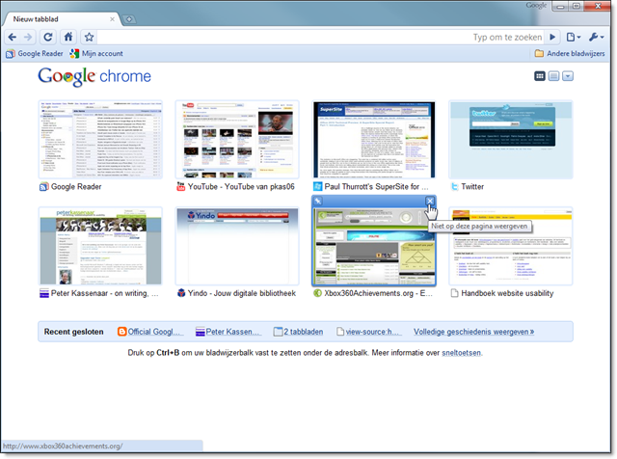Focus the address bar input field
The height and width of the screenshot is (459, 617).
pyautogui.click(x=321, y=37)
